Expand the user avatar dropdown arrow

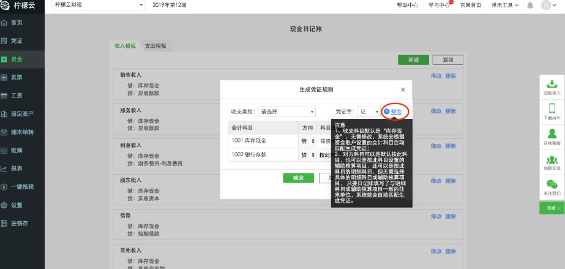point(555,6)
